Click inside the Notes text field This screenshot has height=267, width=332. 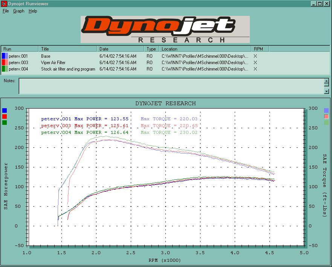tap(171, 86)
